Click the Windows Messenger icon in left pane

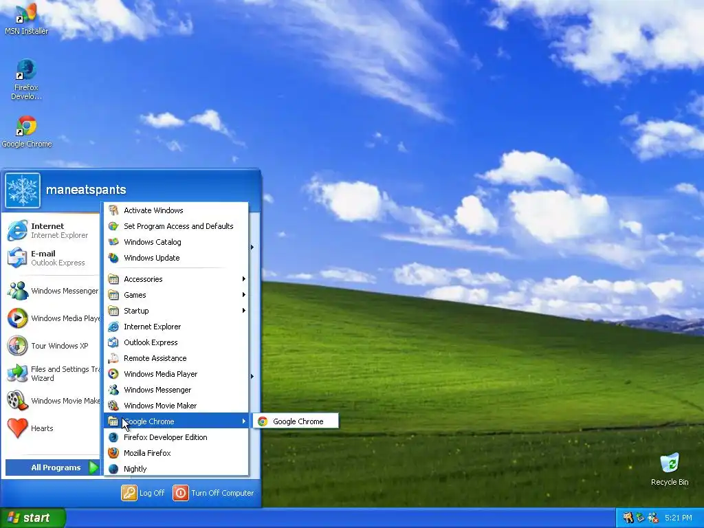(17, 291)
